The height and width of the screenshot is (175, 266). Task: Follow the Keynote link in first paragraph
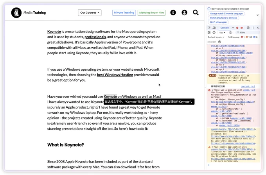point(54,32)
